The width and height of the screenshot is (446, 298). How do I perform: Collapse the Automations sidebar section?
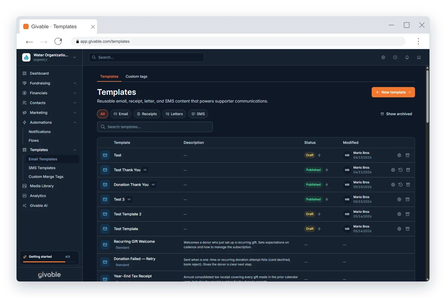coord(75,122)
